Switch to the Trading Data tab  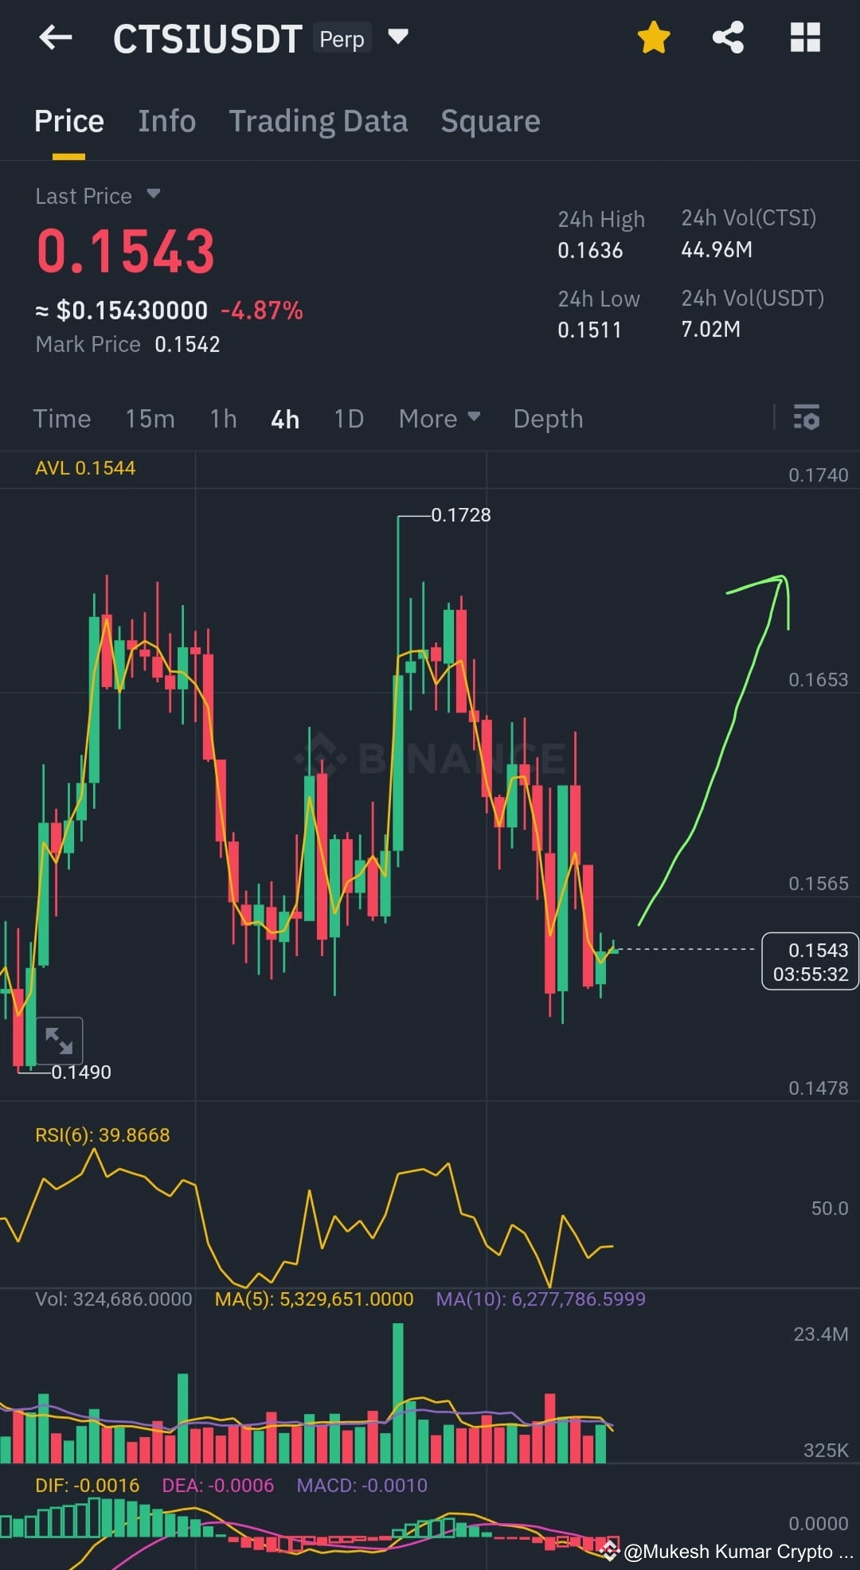[319, 121]
